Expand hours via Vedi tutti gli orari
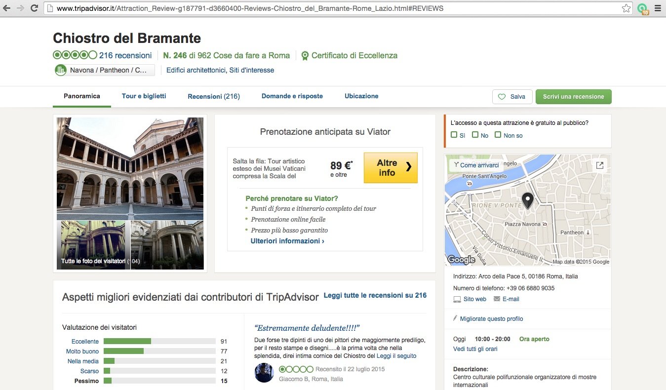 tap(475, 349)
